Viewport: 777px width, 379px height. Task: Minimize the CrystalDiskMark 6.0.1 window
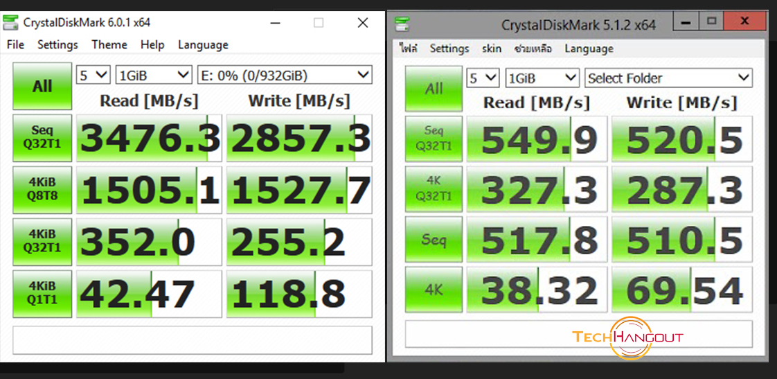pyautogui.click(x=275, y=23)
